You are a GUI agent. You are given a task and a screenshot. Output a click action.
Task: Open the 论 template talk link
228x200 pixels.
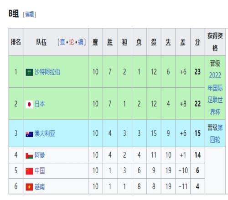pyautogui.click(x=72, y=42)
